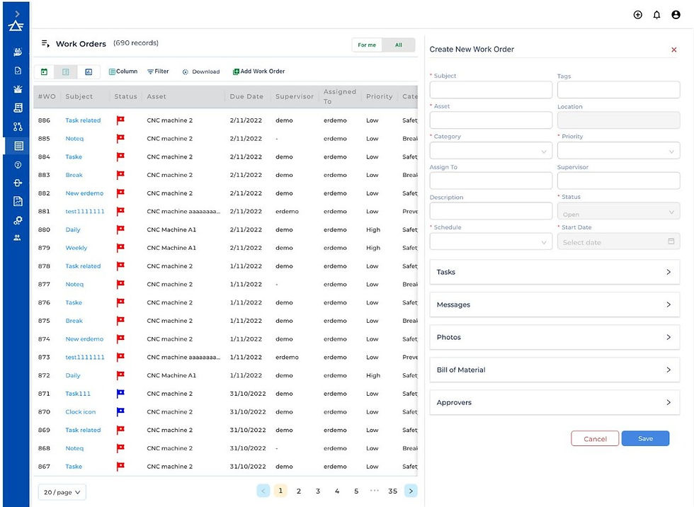The height and width of the screenshot is (507, 694).
Task: Open the Status dropdown showing Open
Action: tap(618, 212)
